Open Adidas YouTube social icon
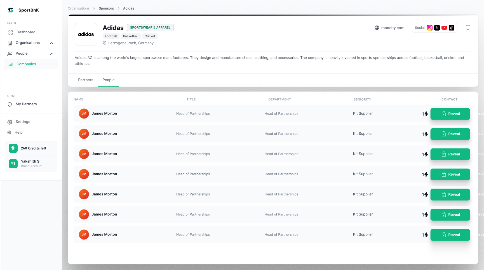This screenshot has height=270, width=484. (444, 28)
